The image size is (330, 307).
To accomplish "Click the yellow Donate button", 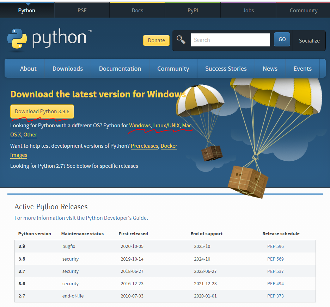I will (157, 40).
